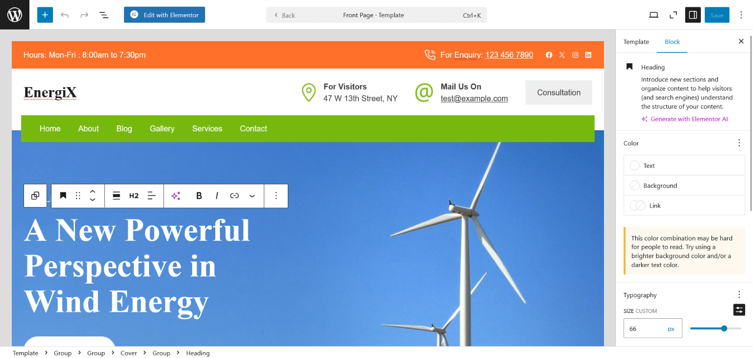Click Generate with Elementor AI link
This screenshot has height=358, width=753.
click(689, 119)
